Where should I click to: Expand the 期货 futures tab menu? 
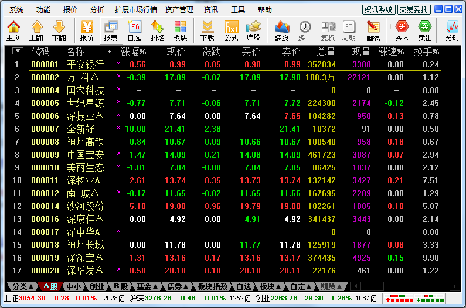coord(331,286)
